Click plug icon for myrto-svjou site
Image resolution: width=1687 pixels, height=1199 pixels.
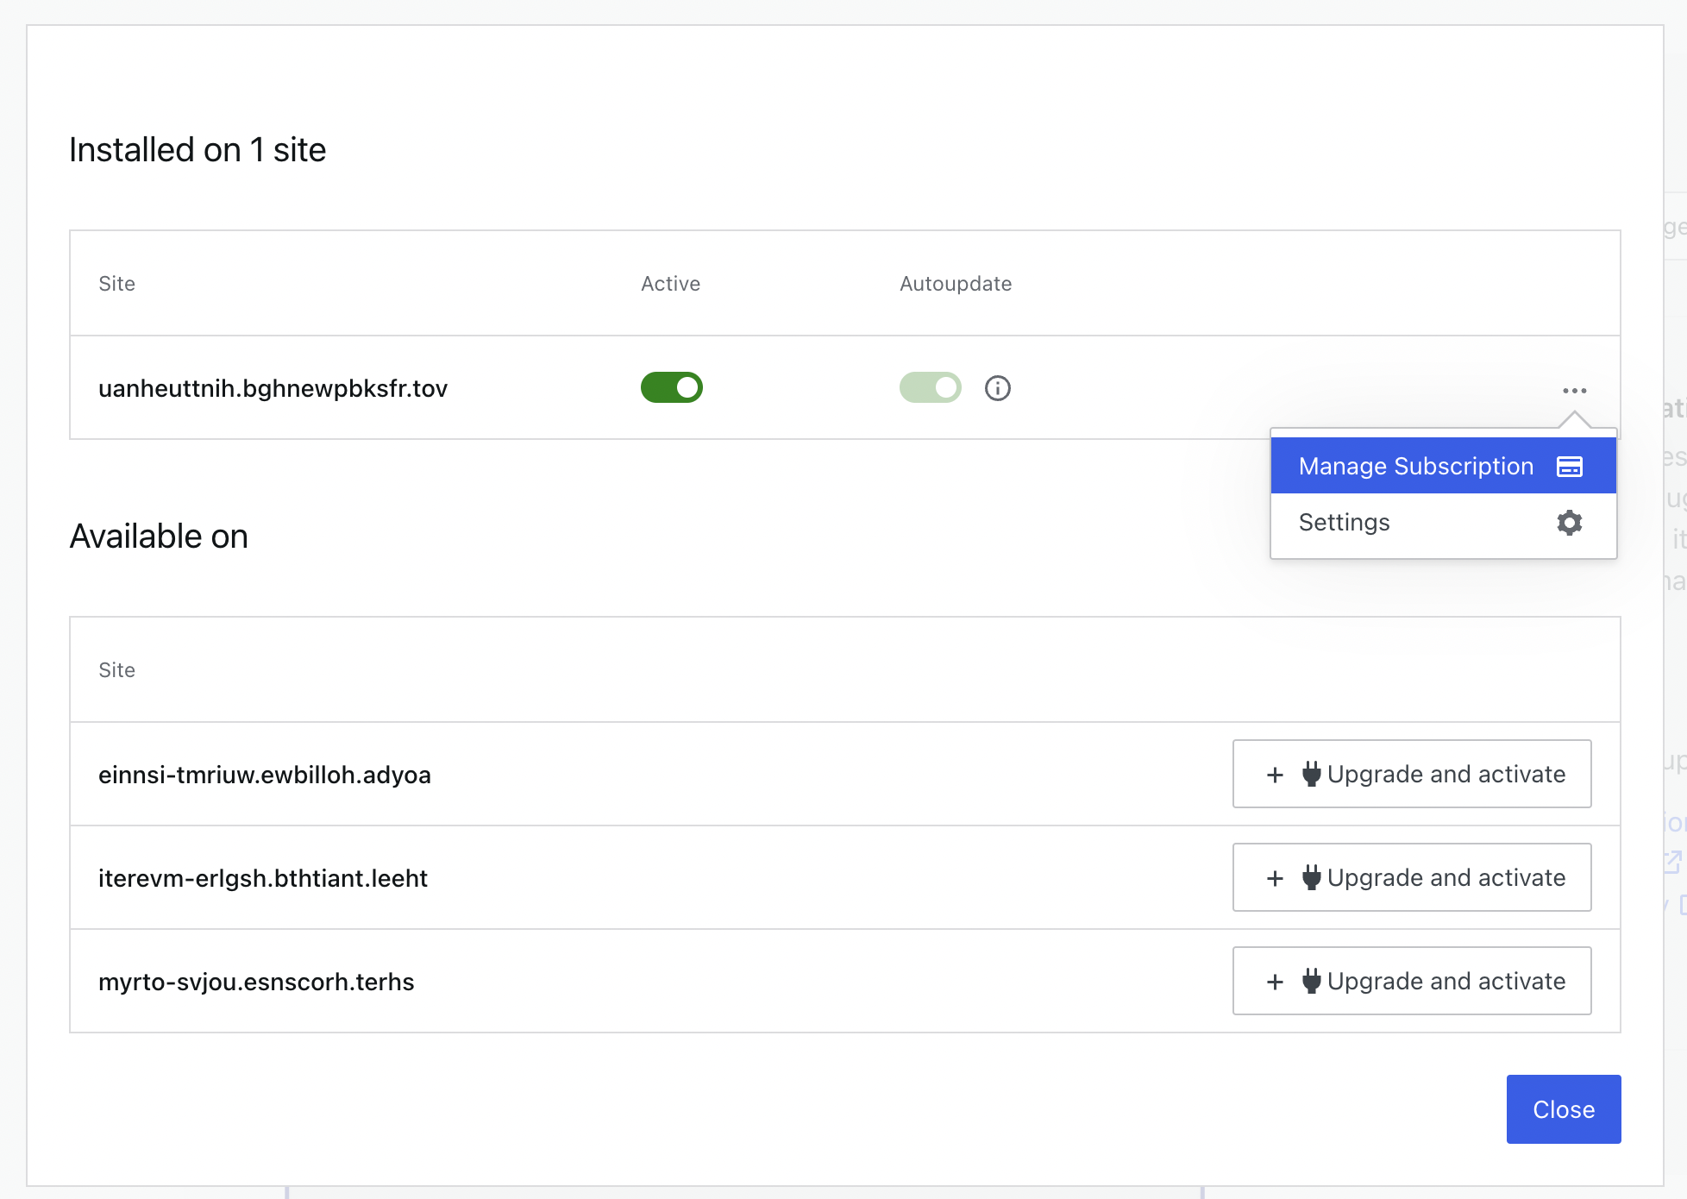1311,981
